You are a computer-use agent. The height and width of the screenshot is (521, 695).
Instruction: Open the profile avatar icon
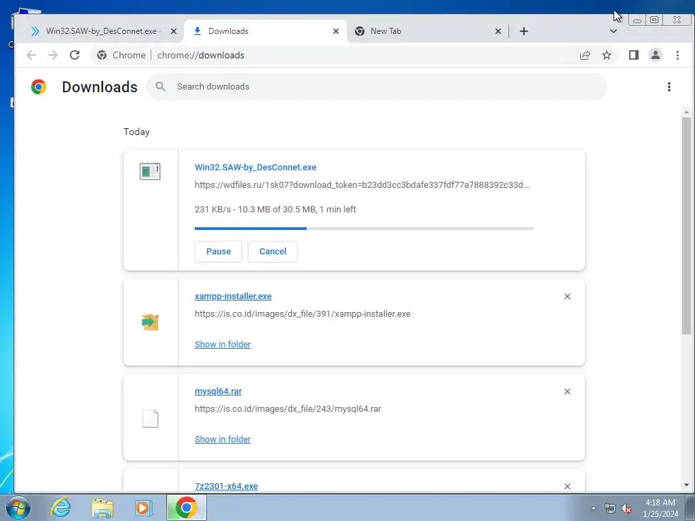coord(655,55)
